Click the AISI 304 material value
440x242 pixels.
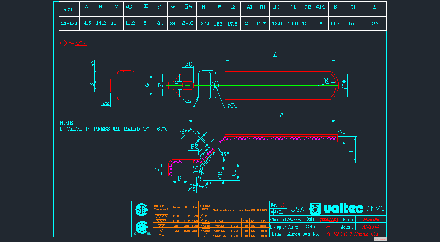click(x=371, y=227)
